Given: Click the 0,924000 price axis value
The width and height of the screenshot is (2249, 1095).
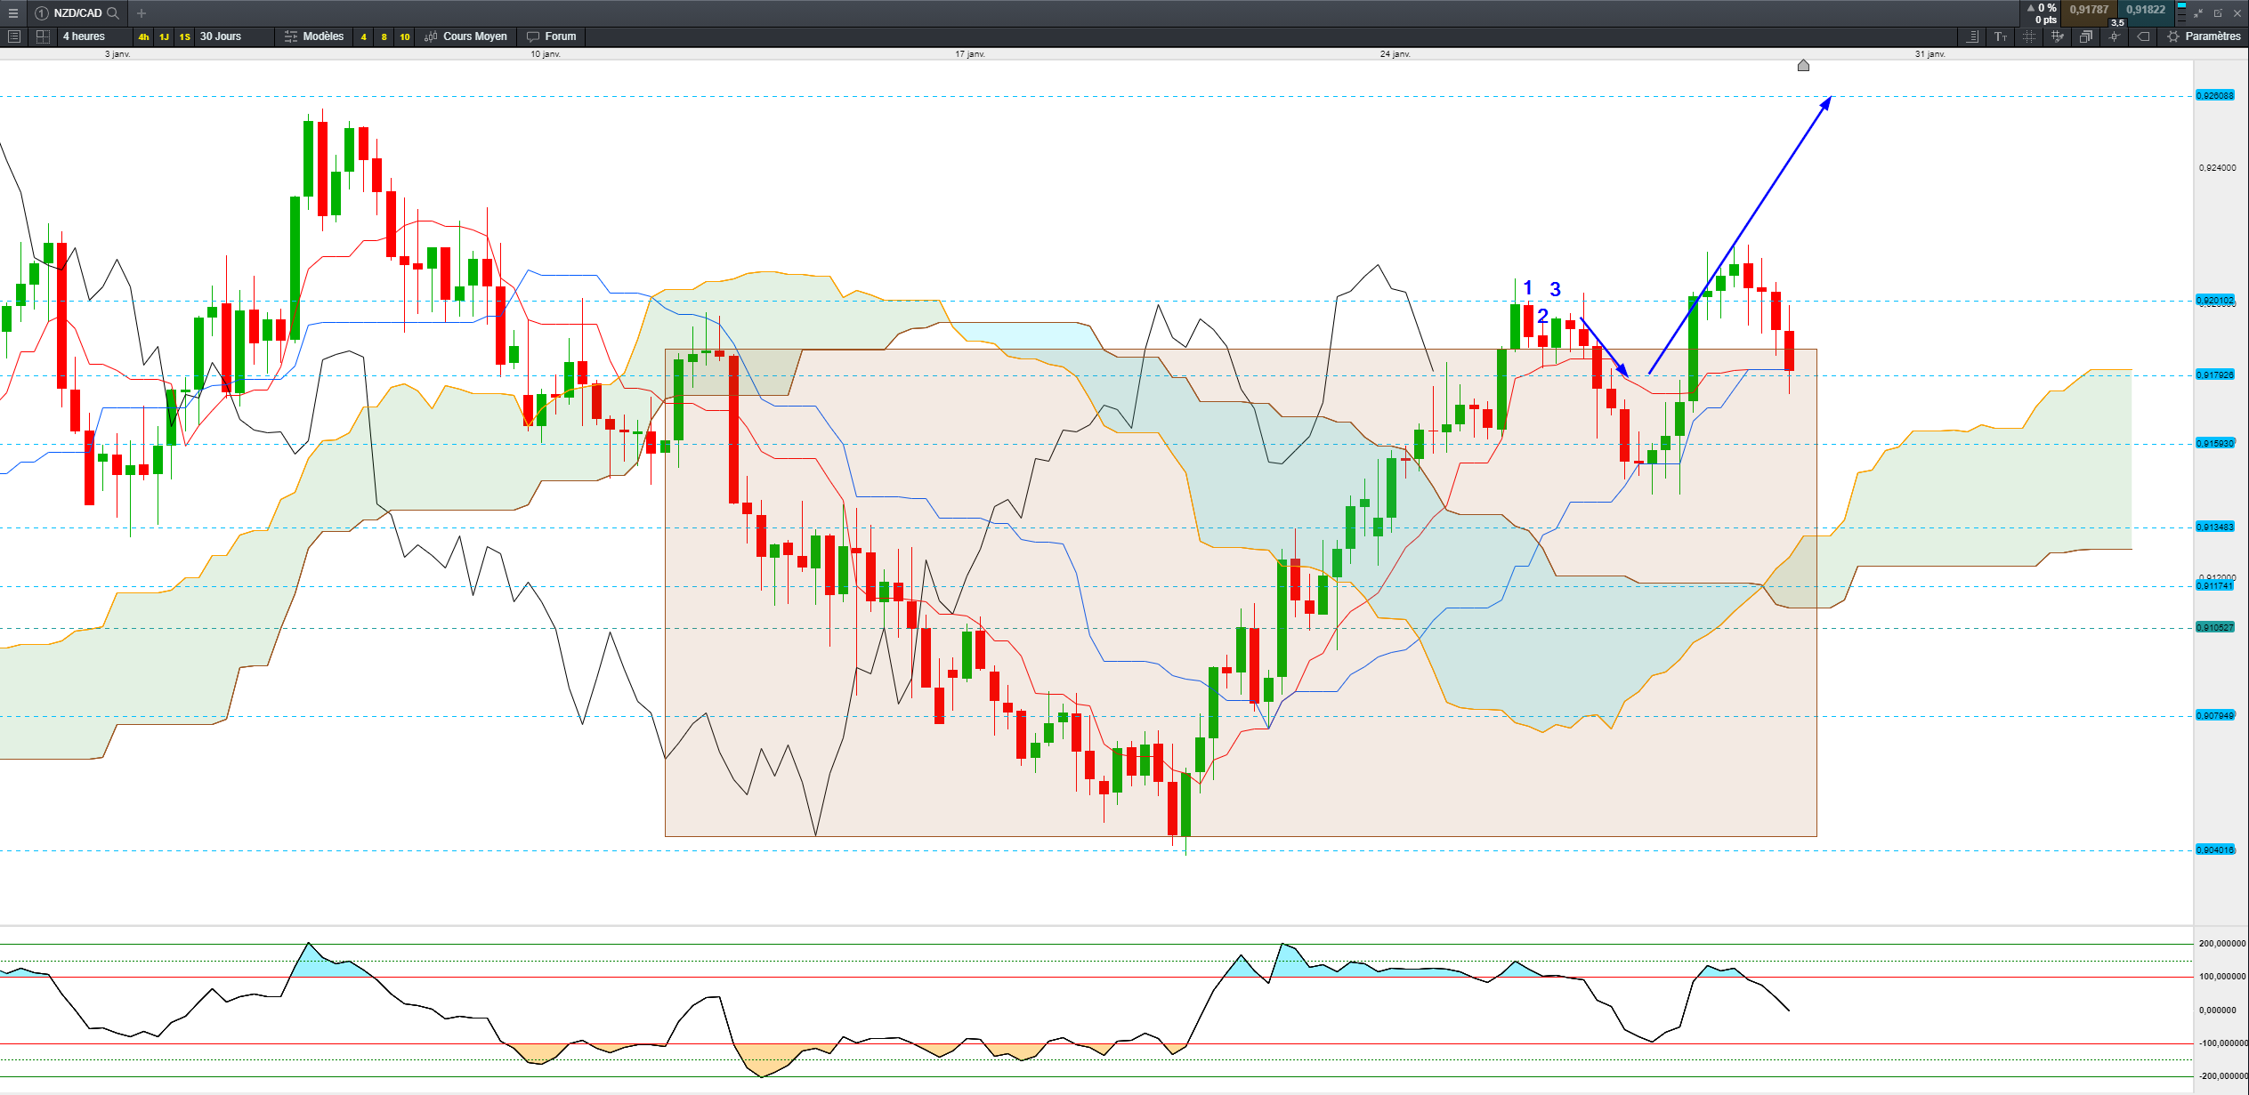Looking at the screenshot, I should (x=2217, y=168).
